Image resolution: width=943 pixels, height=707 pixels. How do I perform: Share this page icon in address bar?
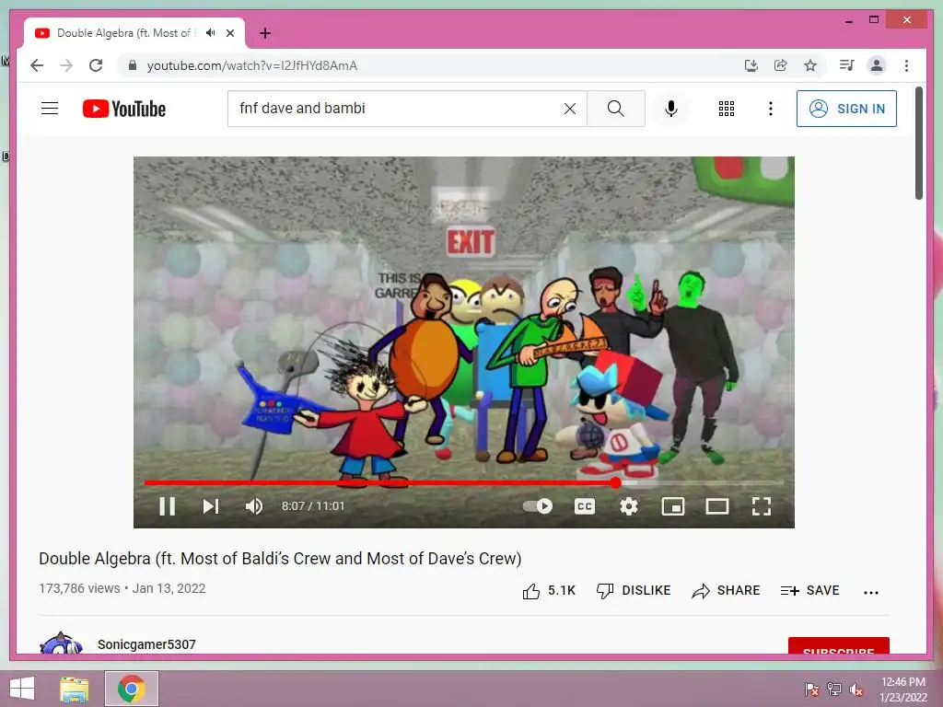[781, 65]
